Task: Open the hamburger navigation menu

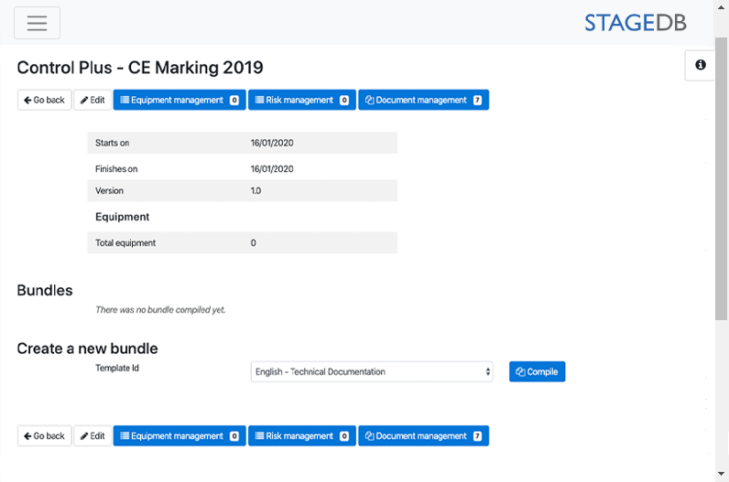Action: click(38, 23)
